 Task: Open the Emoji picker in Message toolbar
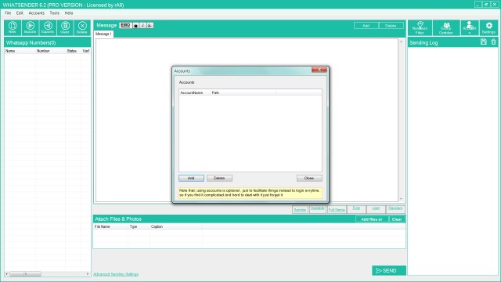point(125,25)
